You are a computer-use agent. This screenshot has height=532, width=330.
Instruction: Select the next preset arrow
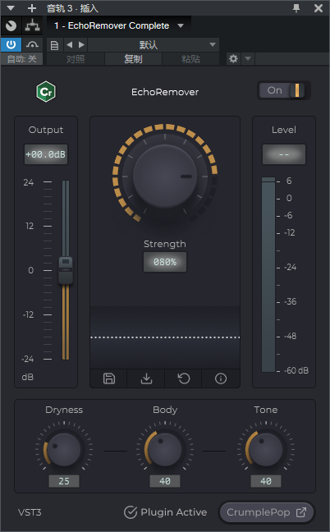(x=81, y=45)
